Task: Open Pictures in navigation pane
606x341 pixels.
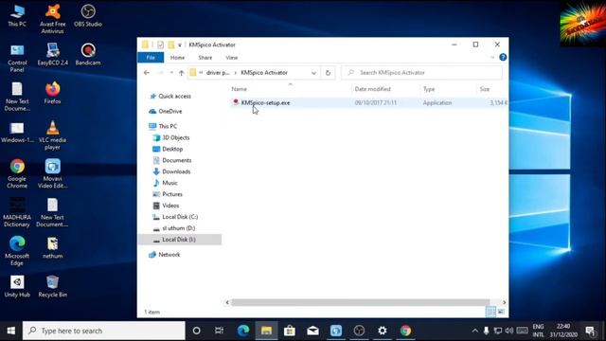Action: [172, 194]
